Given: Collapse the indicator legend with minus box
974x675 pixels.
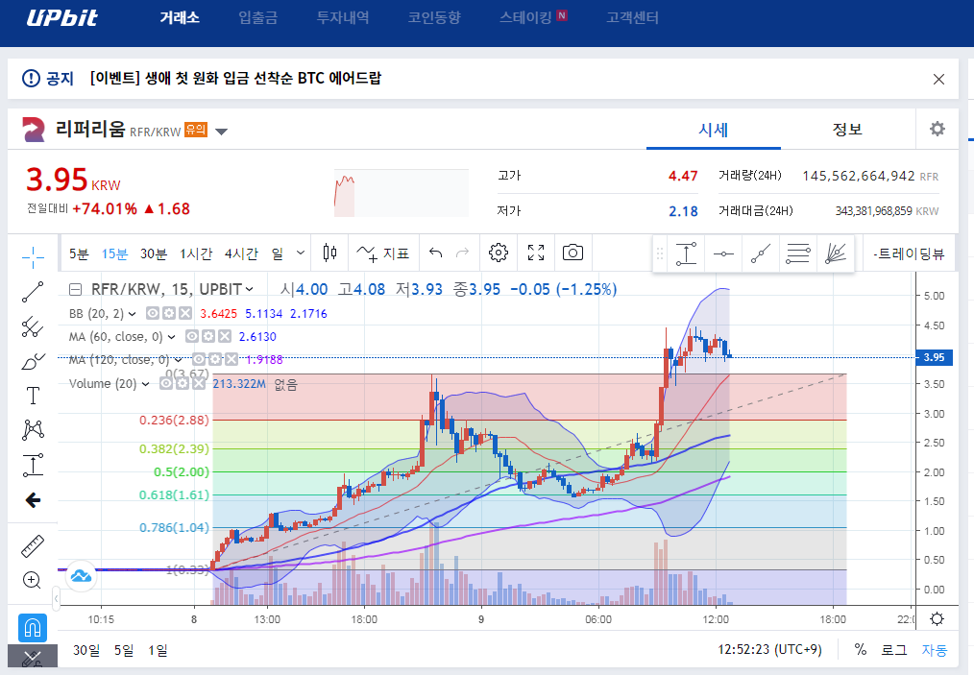Looking at the screenshot, I should [x=75, y=289].
